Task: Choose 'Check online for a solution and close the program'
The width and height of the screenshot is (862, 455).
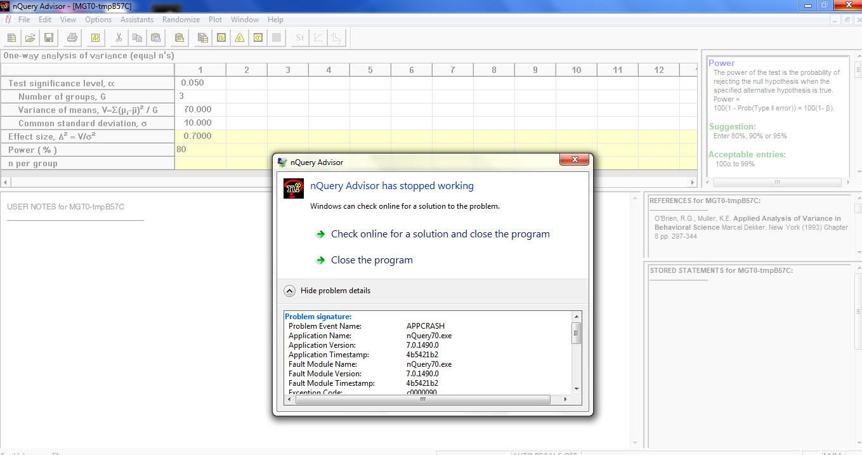Action: [x=440, y=234]
